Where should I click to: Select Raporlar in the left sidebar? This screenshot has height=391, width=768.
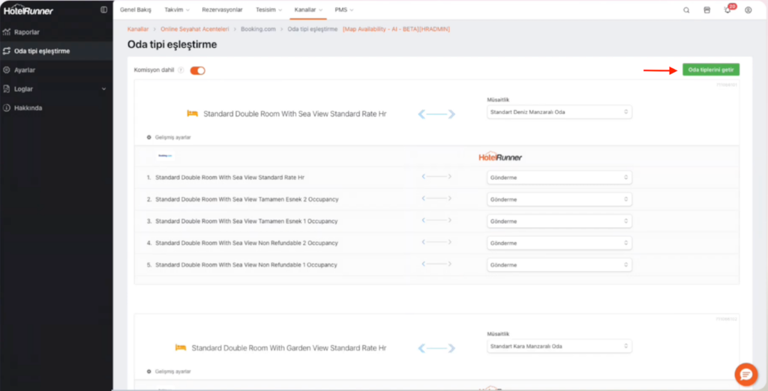tap(27, 32)
